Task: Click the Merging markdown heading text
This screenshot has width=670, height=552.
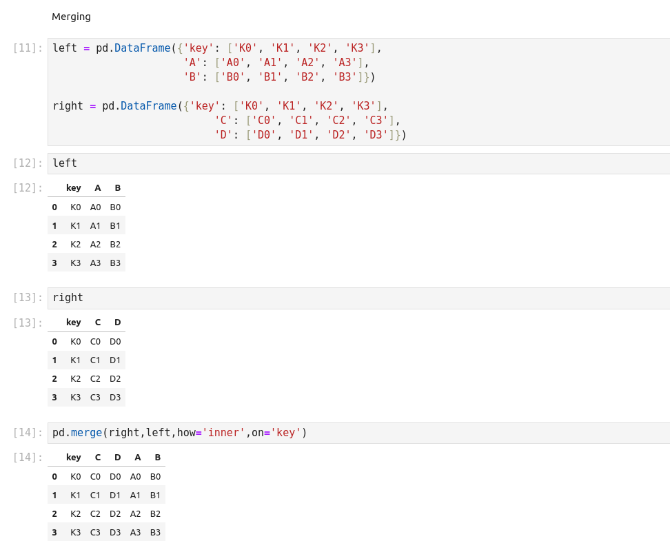Action: pyautogui.click(x=71, y=17)
